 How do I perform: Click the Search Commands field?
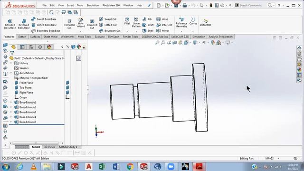click(250, 5)
